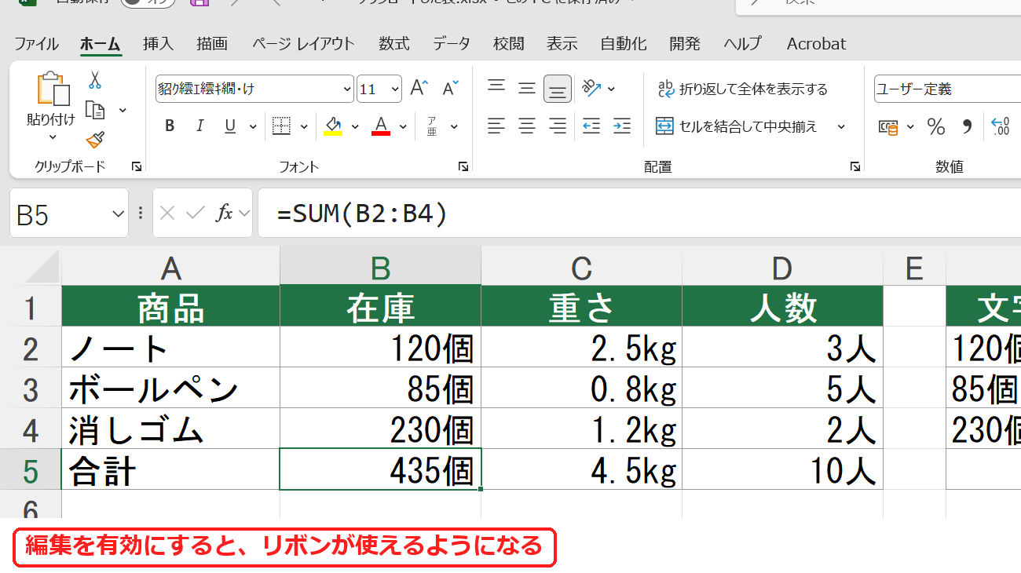The height and width of the screenshot is (573, 1021).
Task: Toggle Bold formatting
Action: (x=170, y=126)
